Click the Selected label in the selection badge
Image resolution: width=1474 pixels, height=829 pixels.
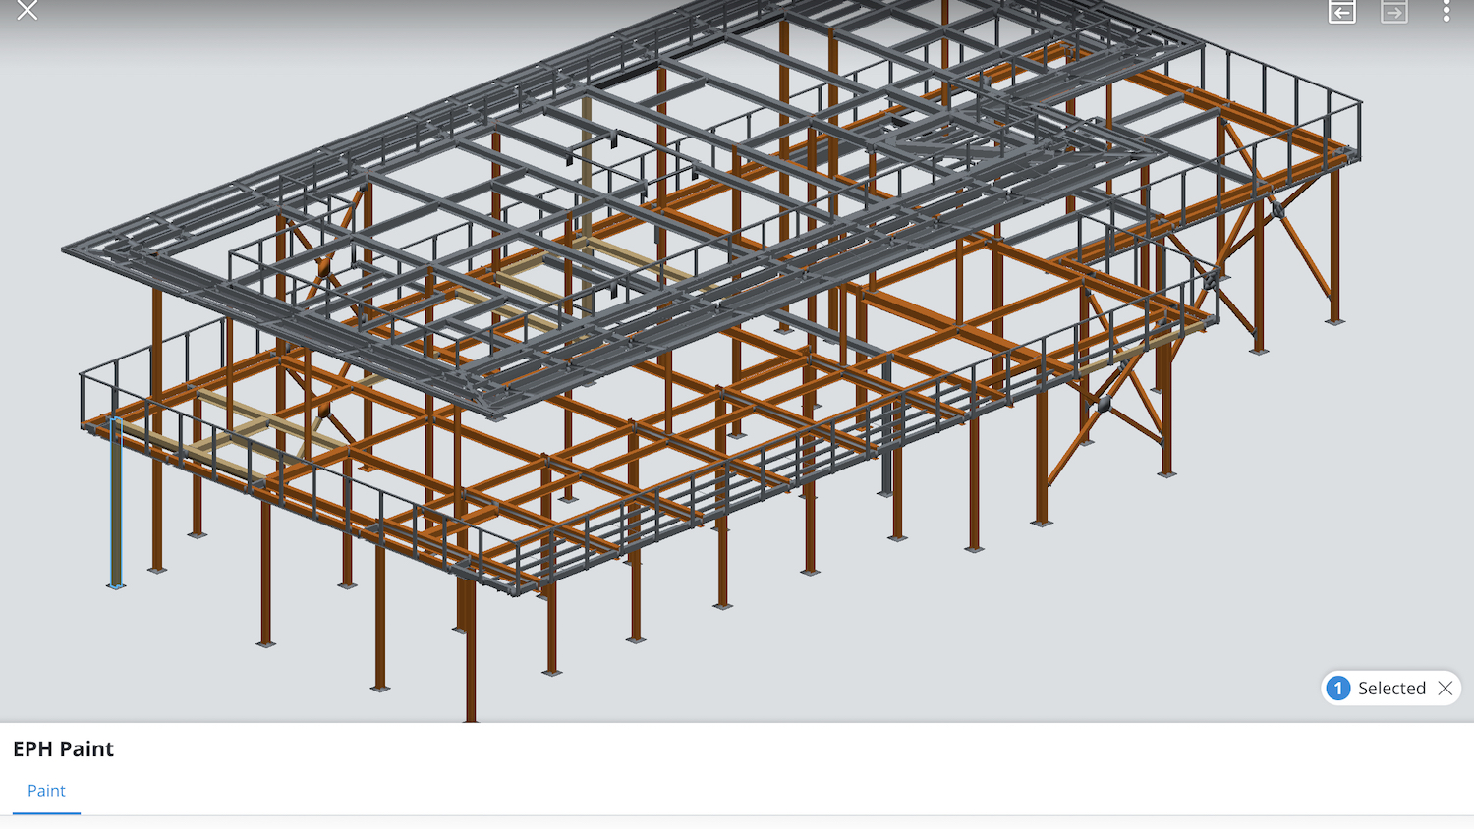(x=1390, y=689)
